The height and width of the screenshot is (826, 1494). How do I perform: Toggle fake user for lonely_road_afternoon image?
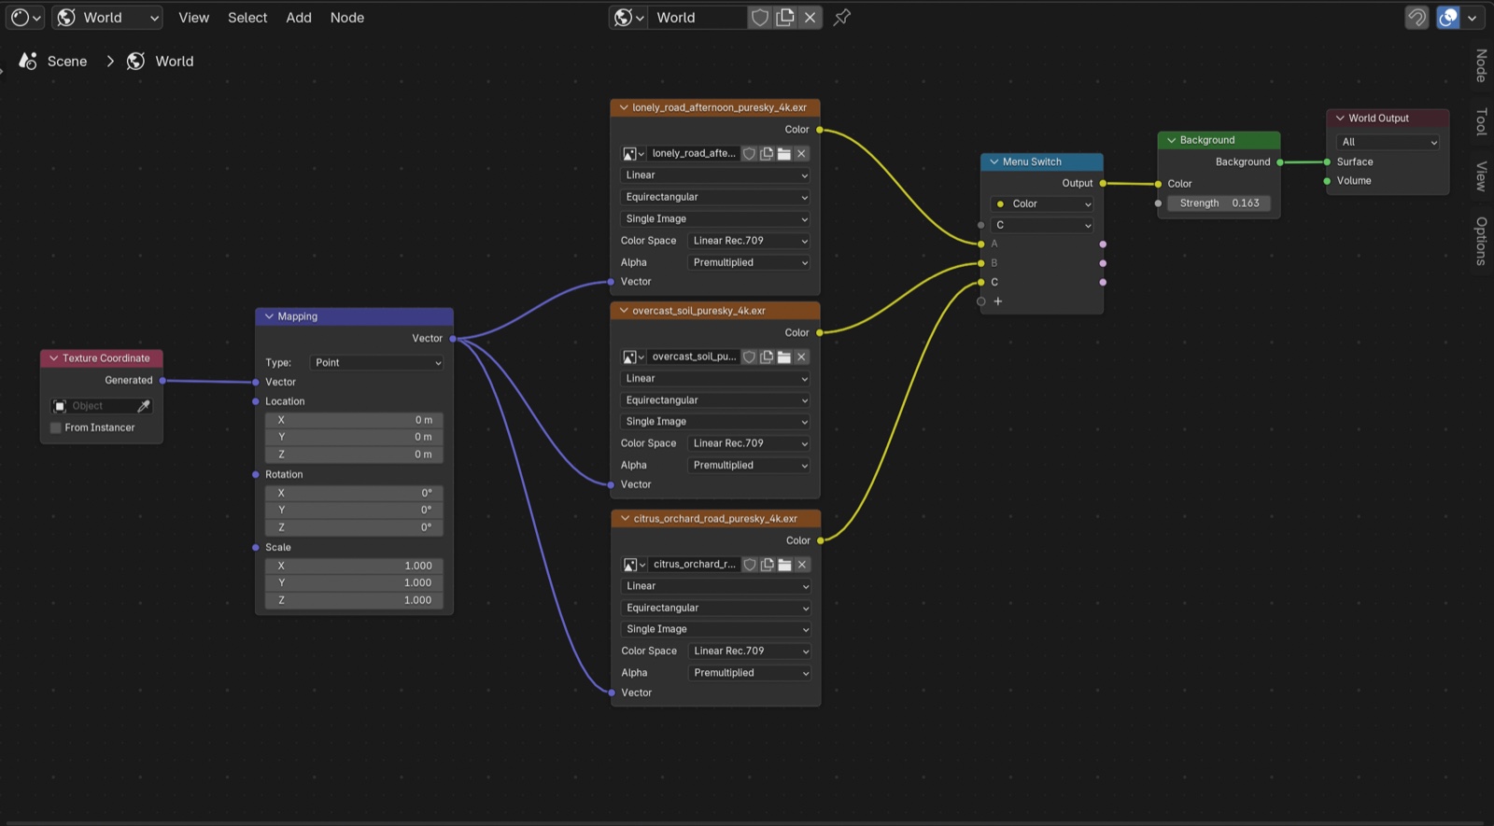[x=749, y=153]
